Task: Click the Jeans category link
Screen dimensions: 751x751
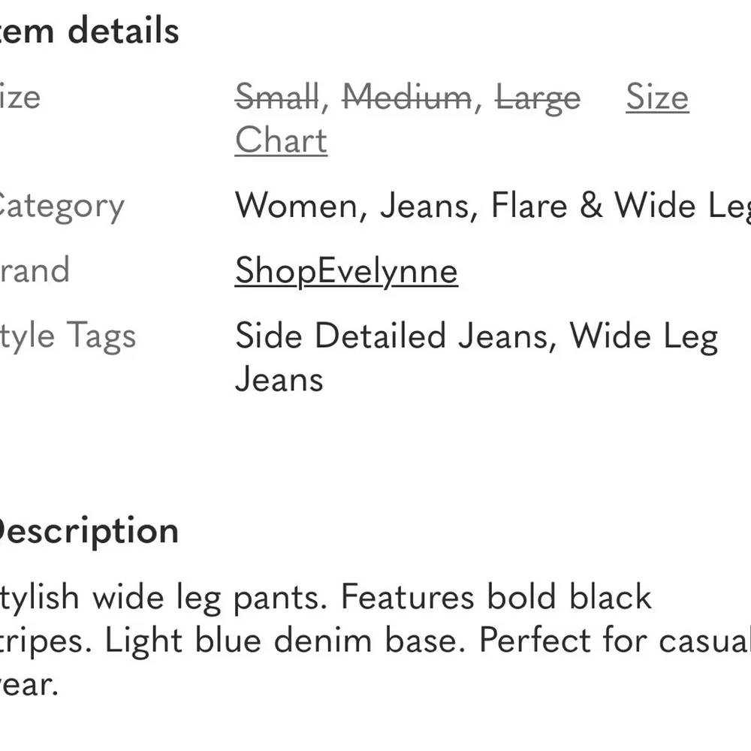Action: click(x=425, y=205)
